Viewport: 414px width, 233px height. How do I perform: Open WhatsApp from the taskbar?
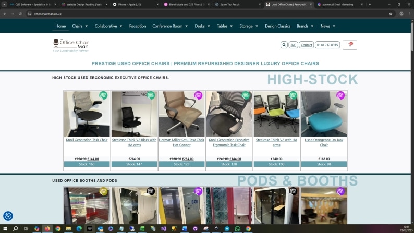pyautogui.click(x=238, y=229)
